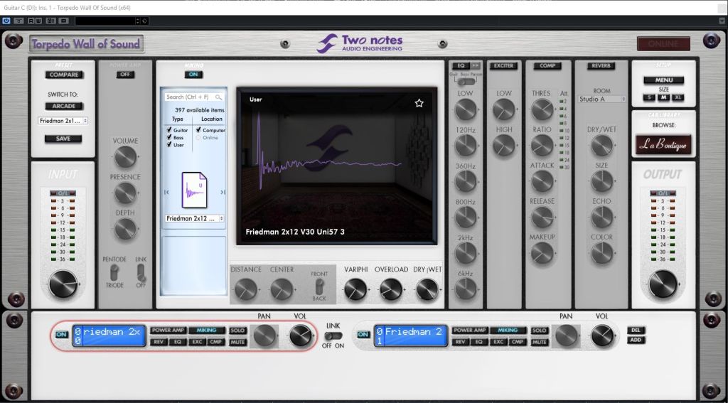This screenshot has height=403, width=728.
Task: Click the mic DISTANCE knob
Action: pos(245,289)
